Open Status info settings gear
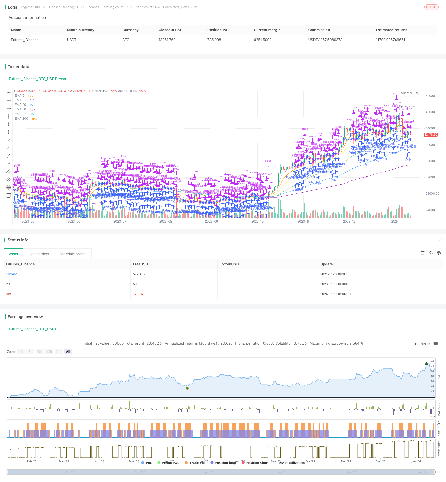The width and height of the screenshot is (446, 482). (x=439, y=253)
